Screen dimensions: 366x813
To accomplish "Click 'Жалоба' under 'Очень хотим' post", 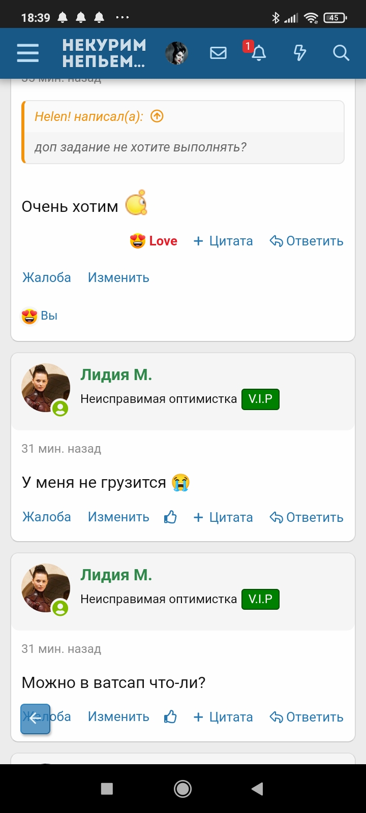I will point(46,277).
